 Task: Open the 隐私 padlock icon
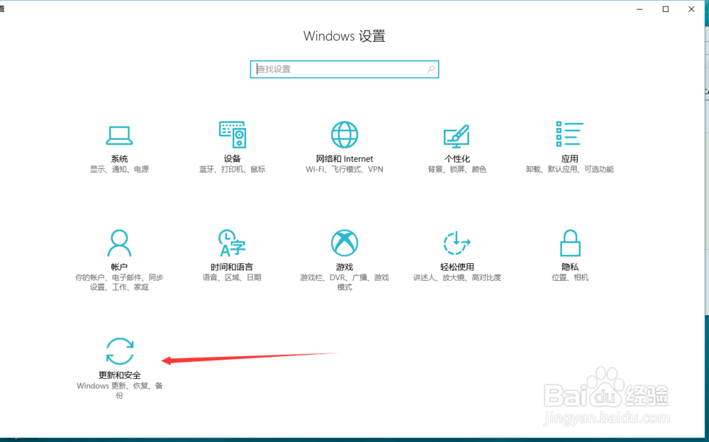coord(570,243)
